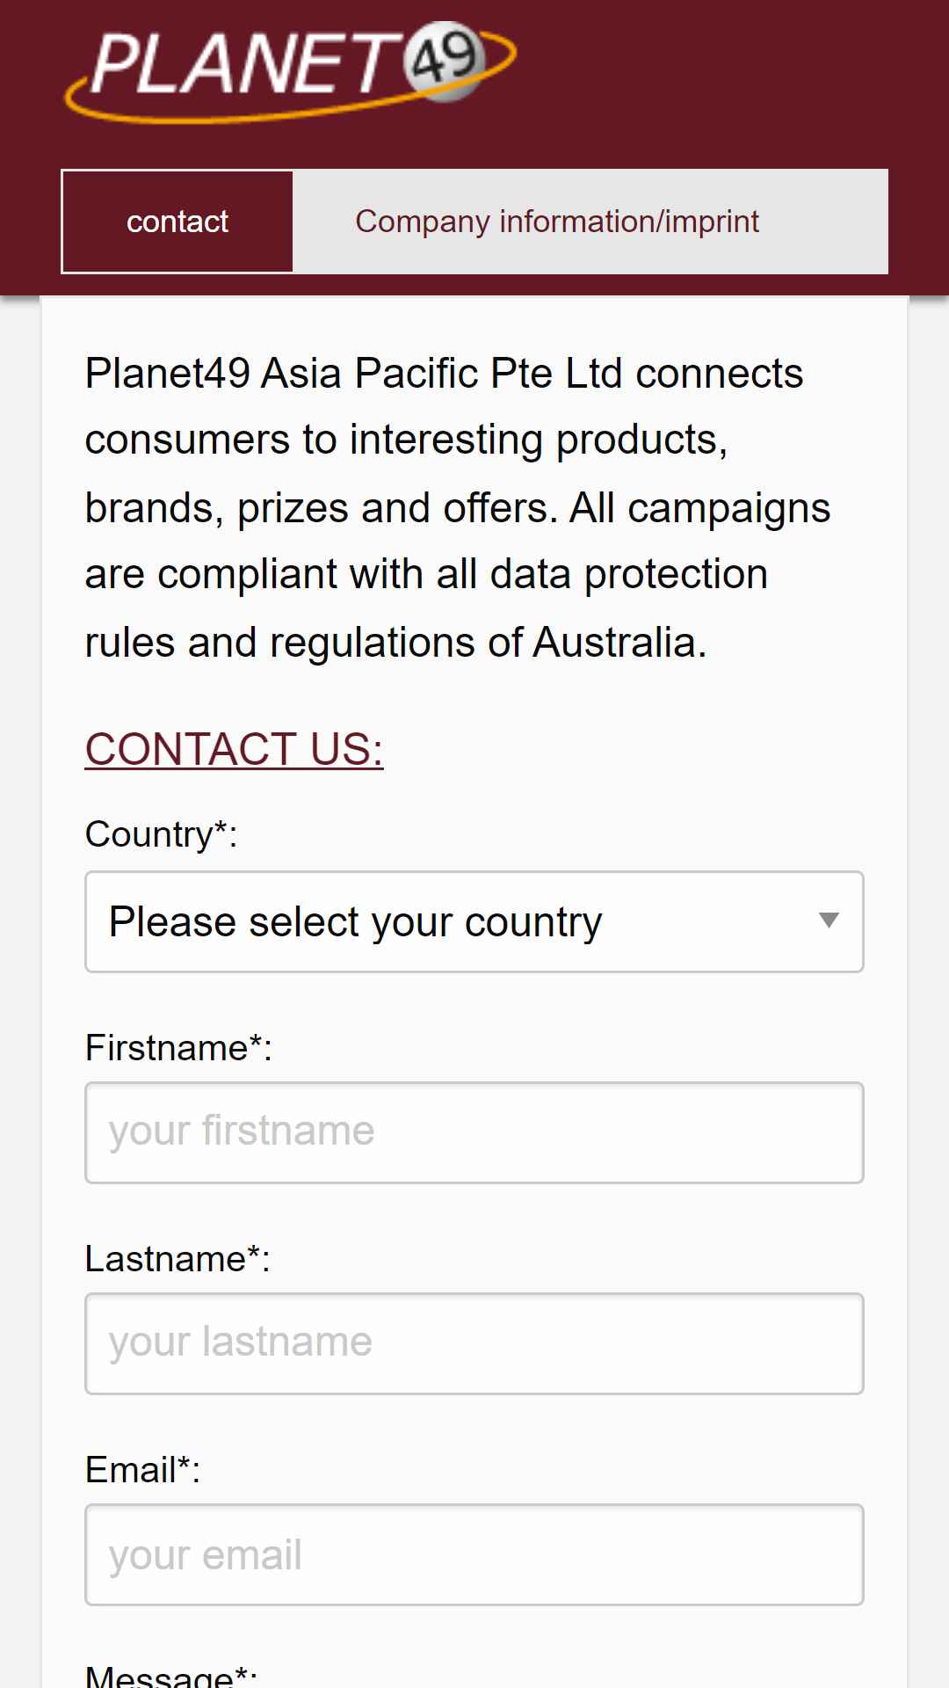Screen dimensions: 949x1688
Task: Focus the email input field
Action: 474,1554
